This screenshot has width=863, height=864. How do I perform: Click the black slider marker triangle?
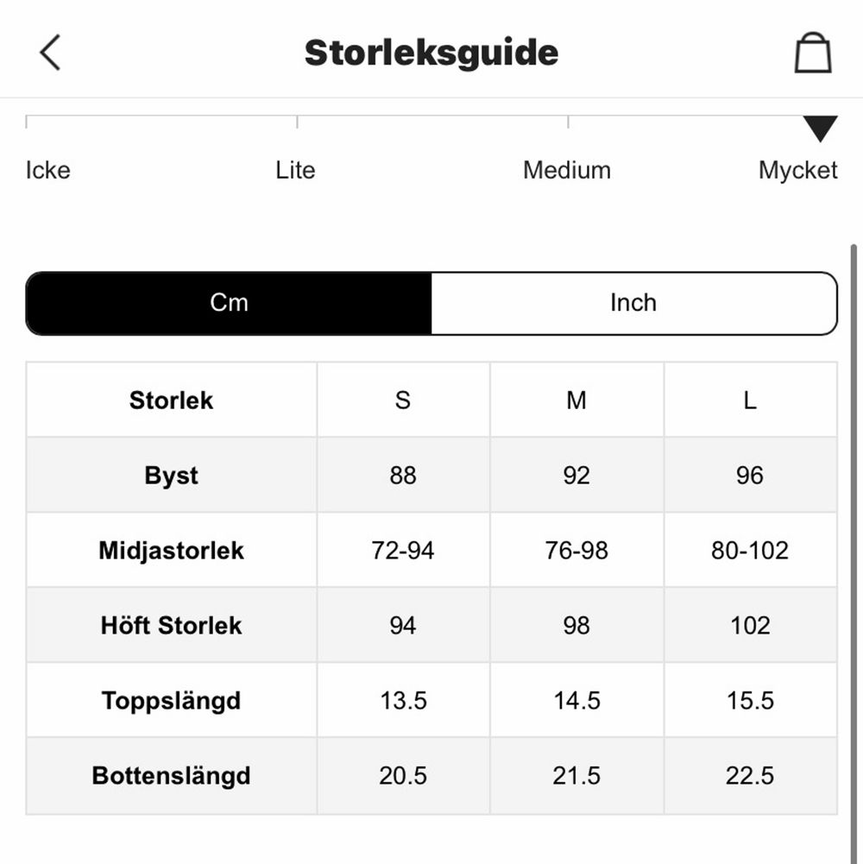[x=820, y=129]
